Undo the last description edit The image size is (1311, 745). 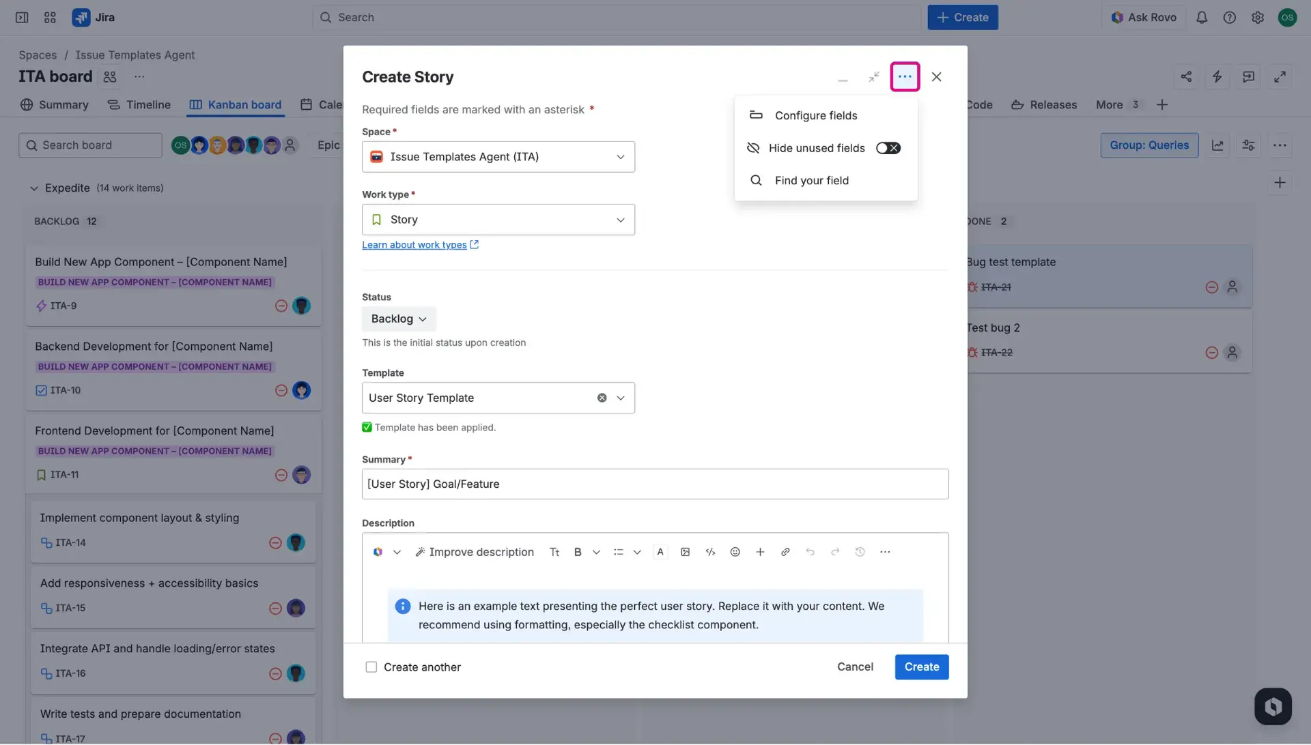(x=810, y=551)
